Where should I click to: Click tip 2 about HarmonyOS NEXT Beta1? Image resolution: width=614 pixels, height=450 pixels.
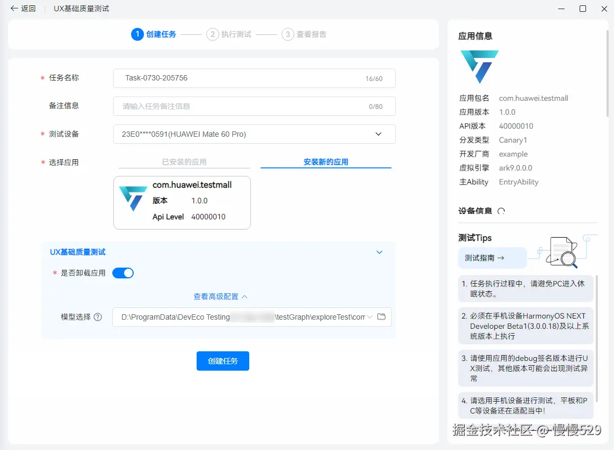(x=525, y=326)
